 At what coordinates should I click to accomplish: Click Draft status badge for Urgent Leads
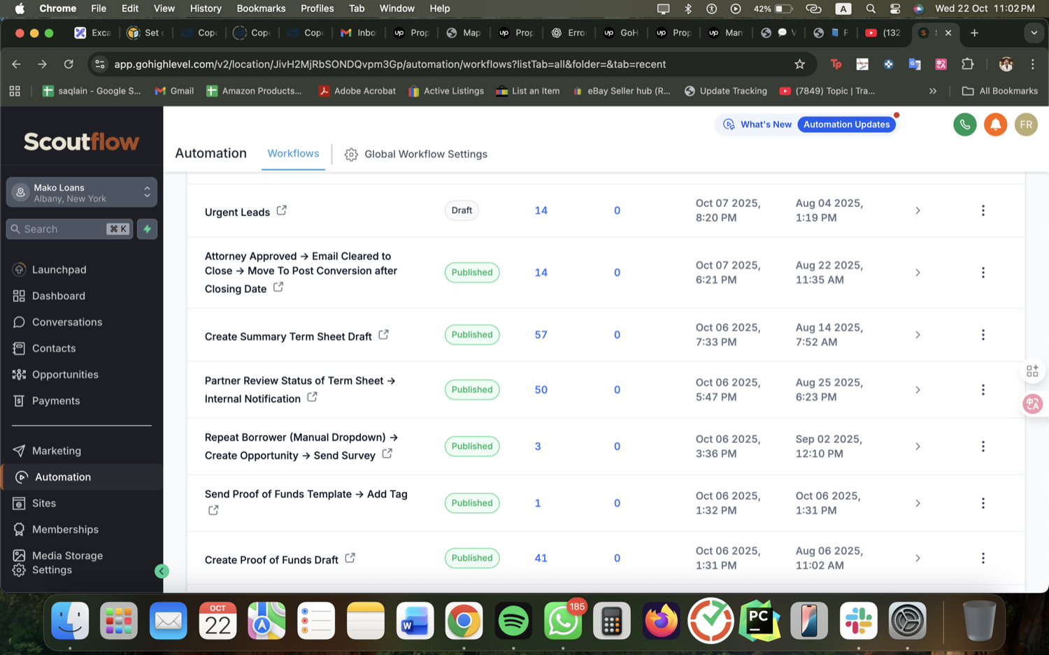[462, 210]
